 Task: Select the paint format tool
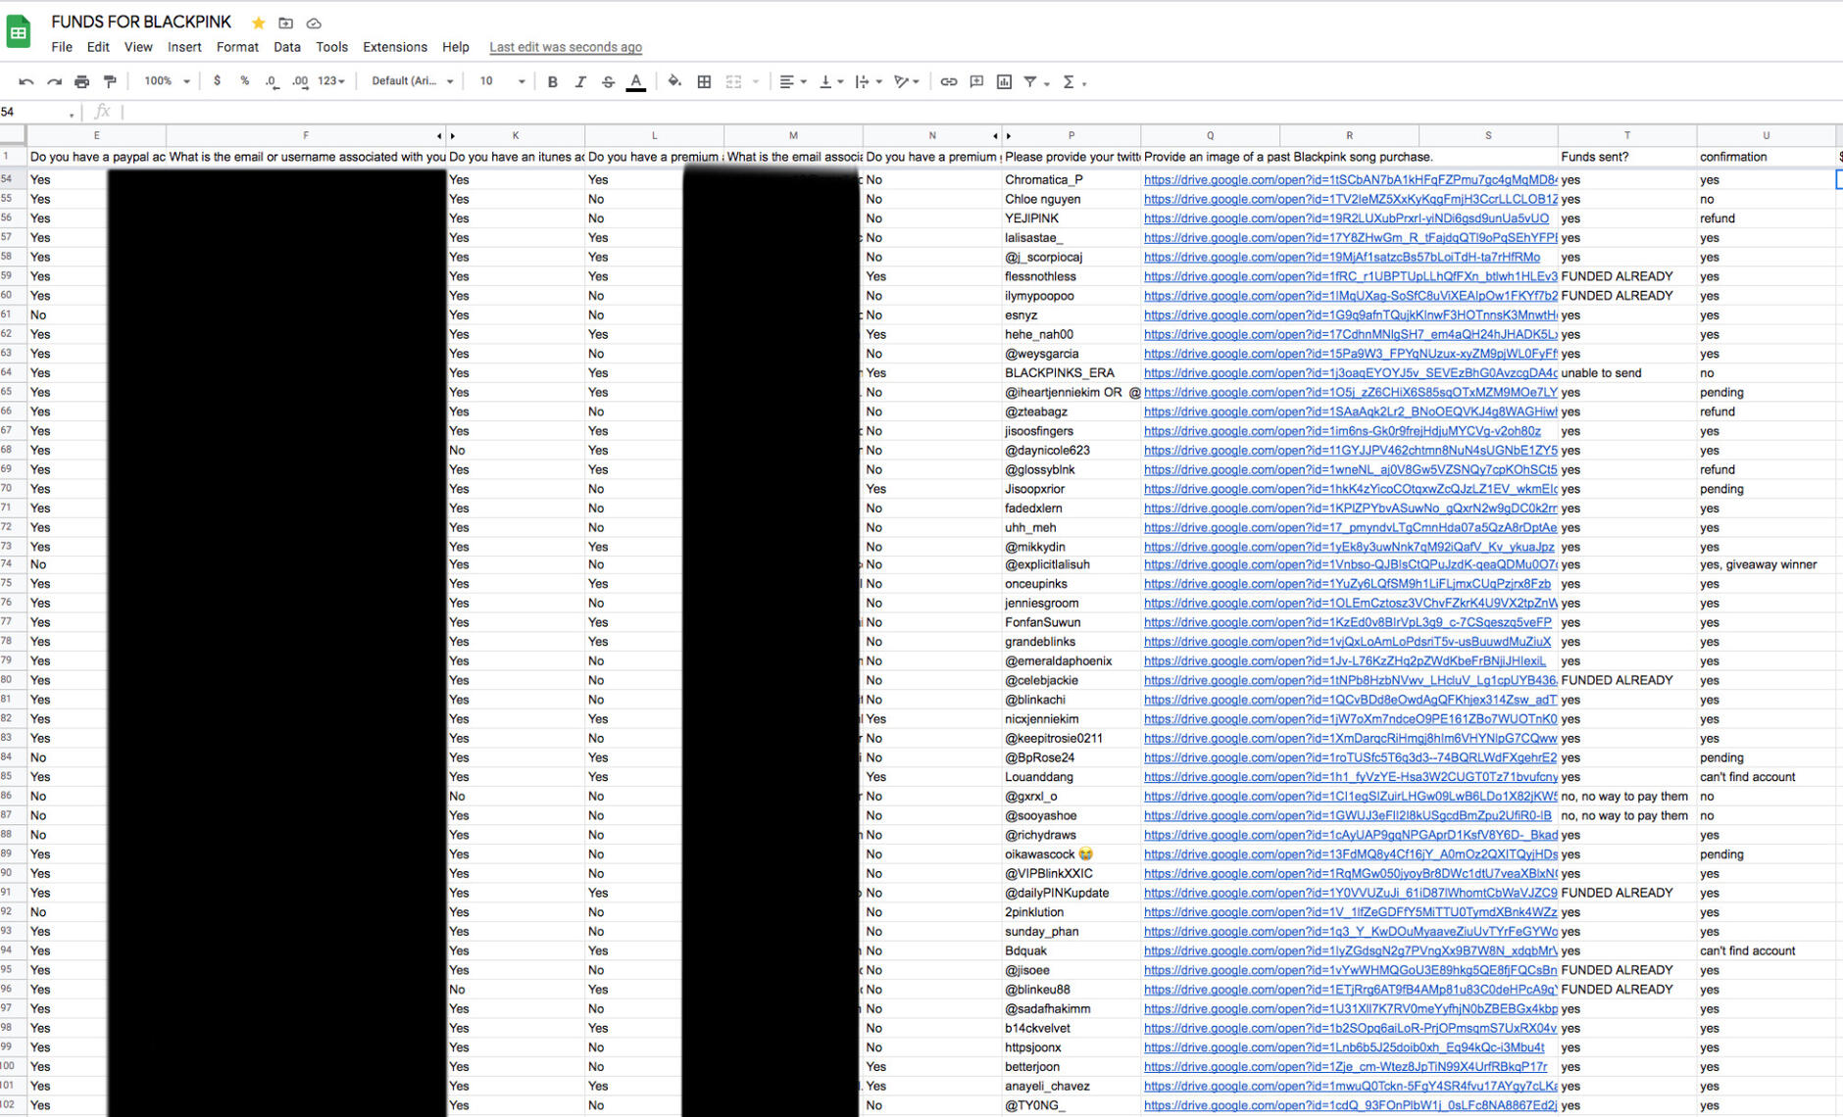tap(110, 81)
